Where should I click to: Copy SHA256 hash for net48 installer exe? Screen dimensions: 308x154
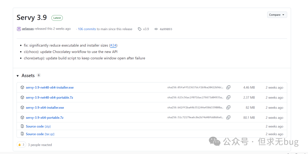point(228,88)
